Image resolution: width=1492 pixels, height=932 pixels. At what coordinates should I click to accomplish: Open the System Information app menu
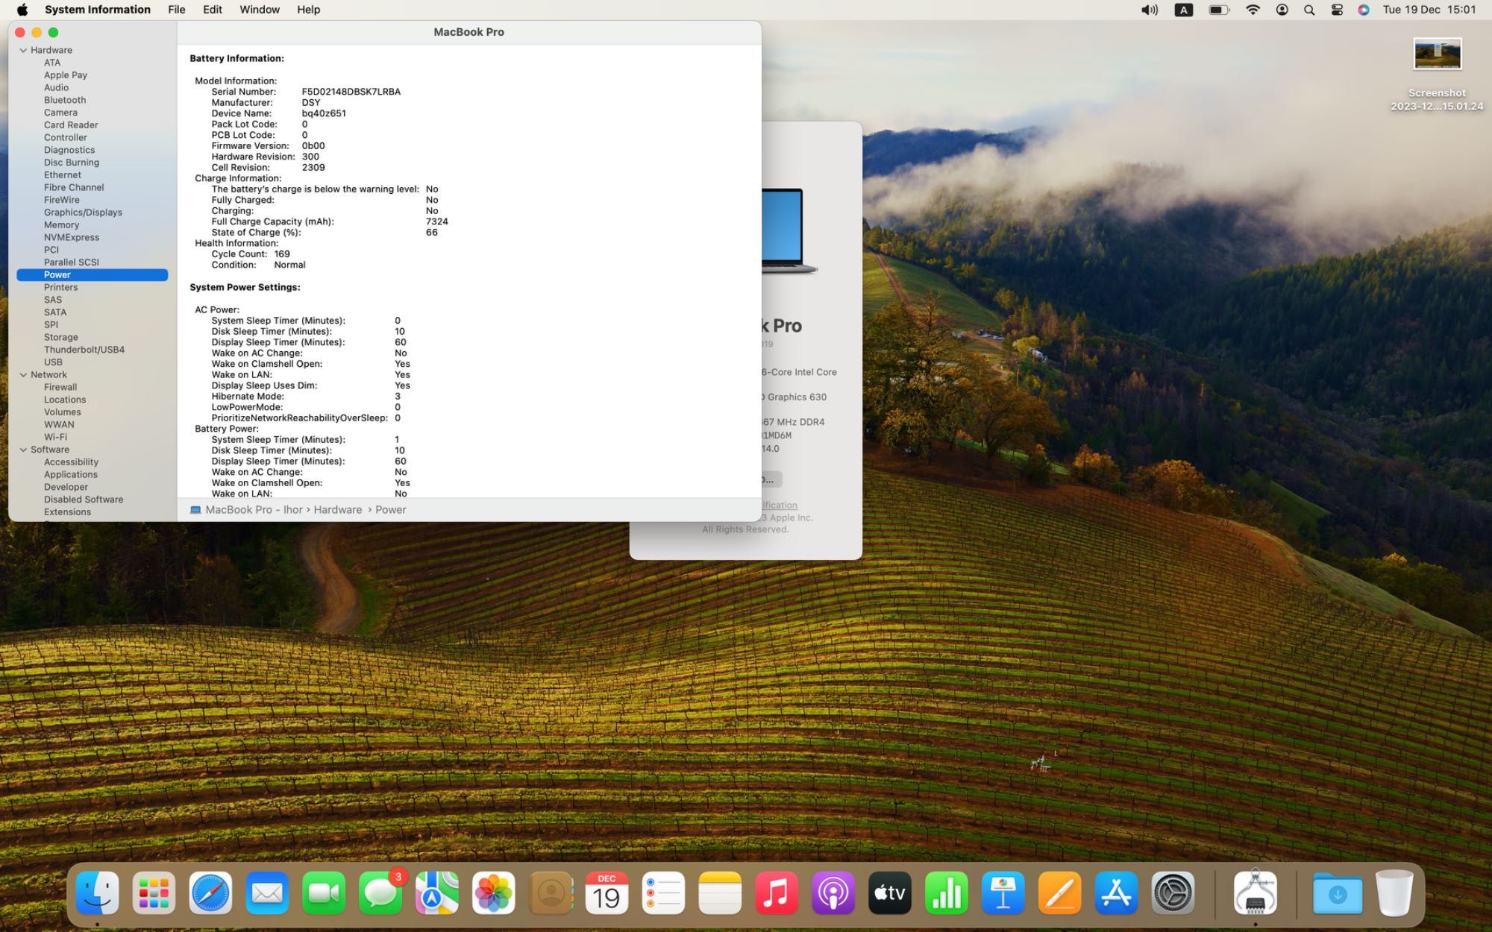click(x=98, y=10)
